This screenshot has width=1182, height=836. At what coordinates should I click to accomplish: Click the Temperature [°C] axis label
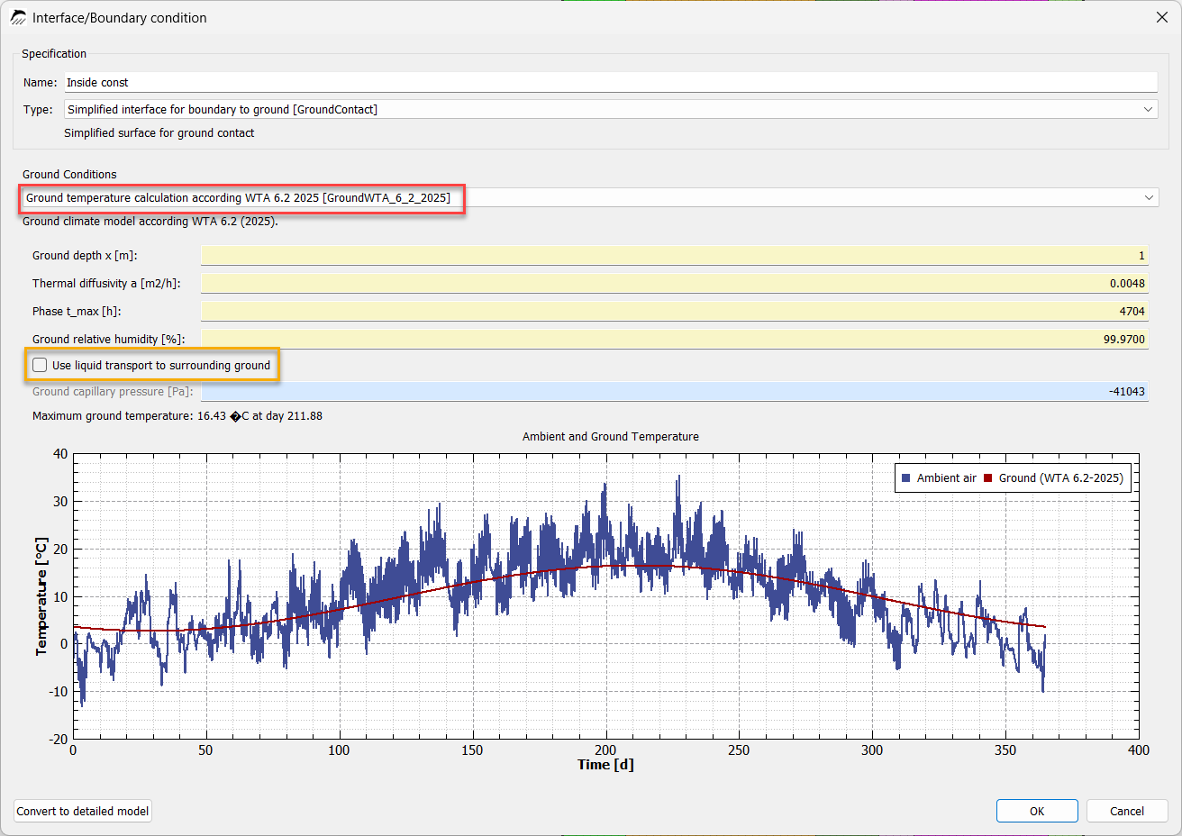pos(41,596)
